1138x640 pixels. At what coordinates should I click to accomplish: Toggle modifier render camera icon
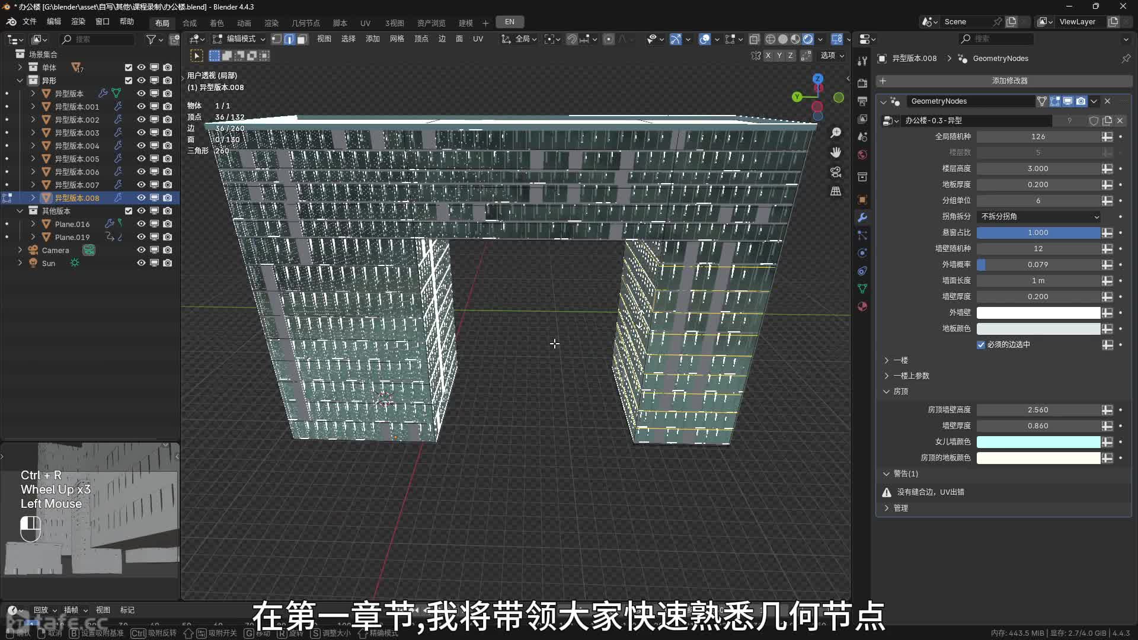point(1081,101)
